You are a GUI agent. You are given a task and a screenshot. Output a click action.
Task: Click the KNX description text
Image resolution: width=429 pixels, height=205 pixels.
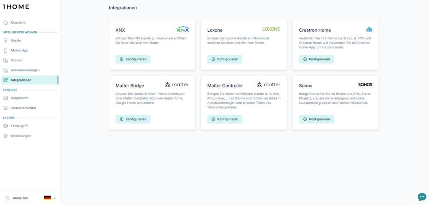(151, 40)
